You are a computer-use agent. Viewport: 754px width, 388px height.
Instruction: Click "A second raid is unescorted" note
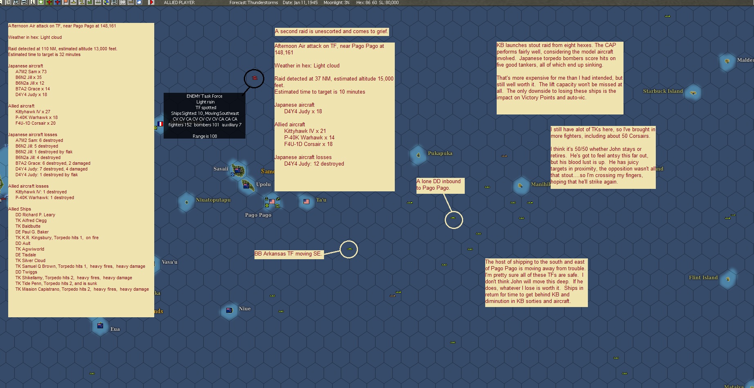point(331,31)
